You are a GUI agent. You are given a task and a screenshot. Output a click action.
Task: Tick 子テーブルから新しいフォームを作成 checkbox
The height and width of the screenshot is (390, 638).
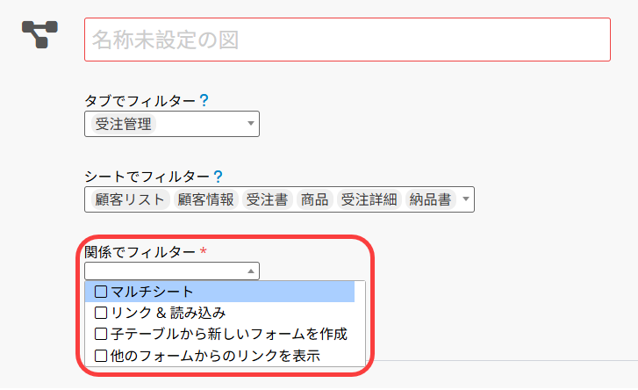pyautogui.click(x=101, y=335)
